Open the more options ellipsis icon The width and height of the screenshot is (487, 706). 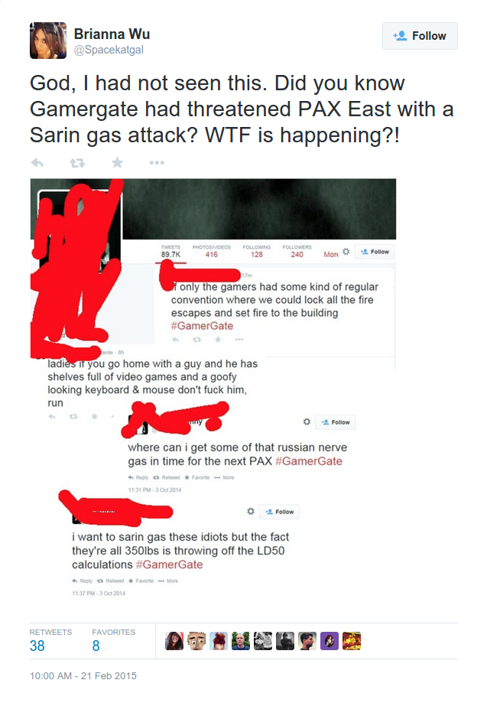coord(157,163)
